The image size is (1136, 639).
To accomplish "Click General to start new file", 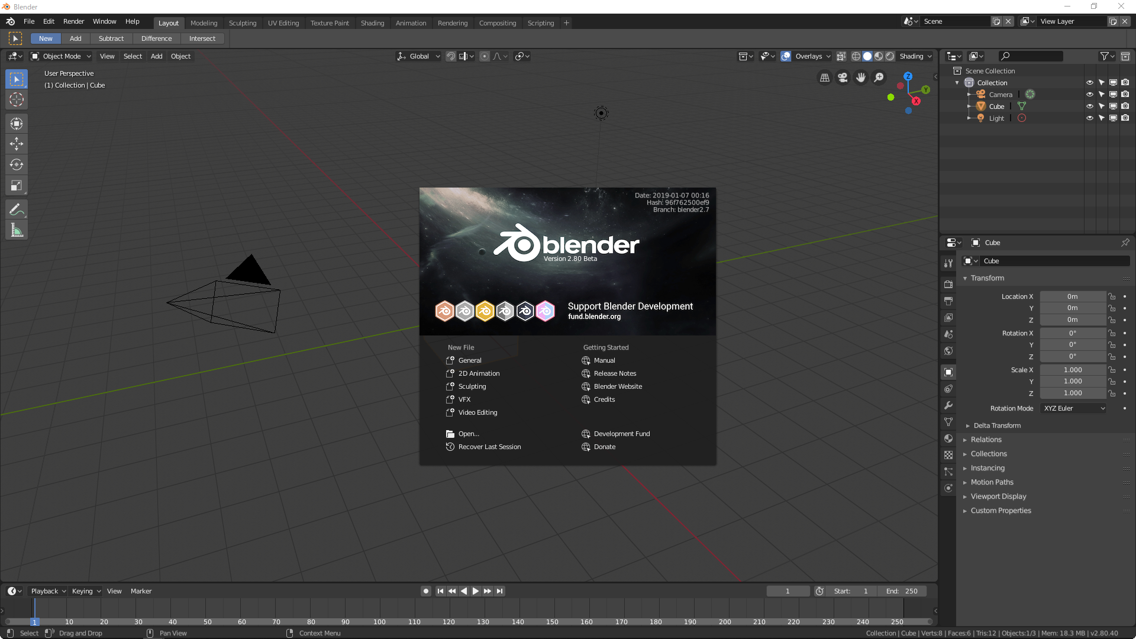I will 469,360.
